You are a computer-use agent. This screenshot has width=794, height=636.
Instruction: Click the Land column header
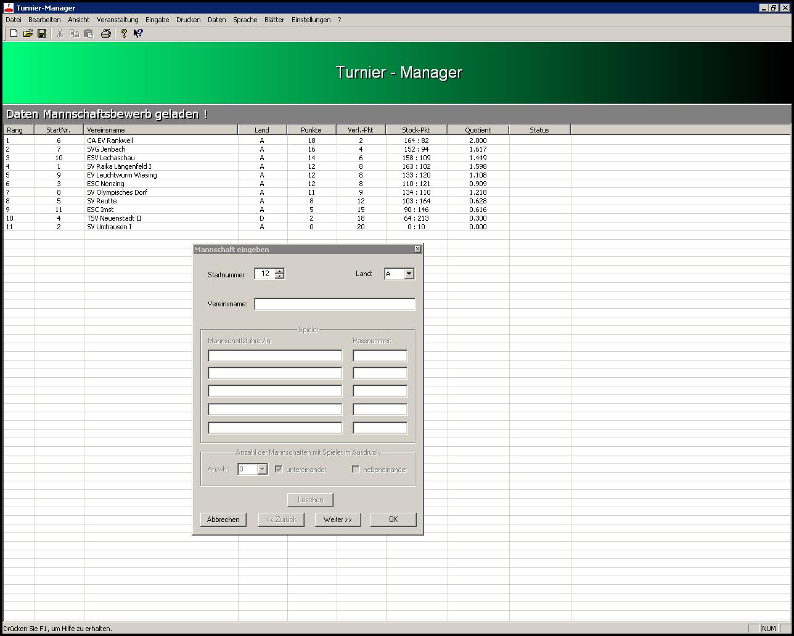[x=262, y=130]
